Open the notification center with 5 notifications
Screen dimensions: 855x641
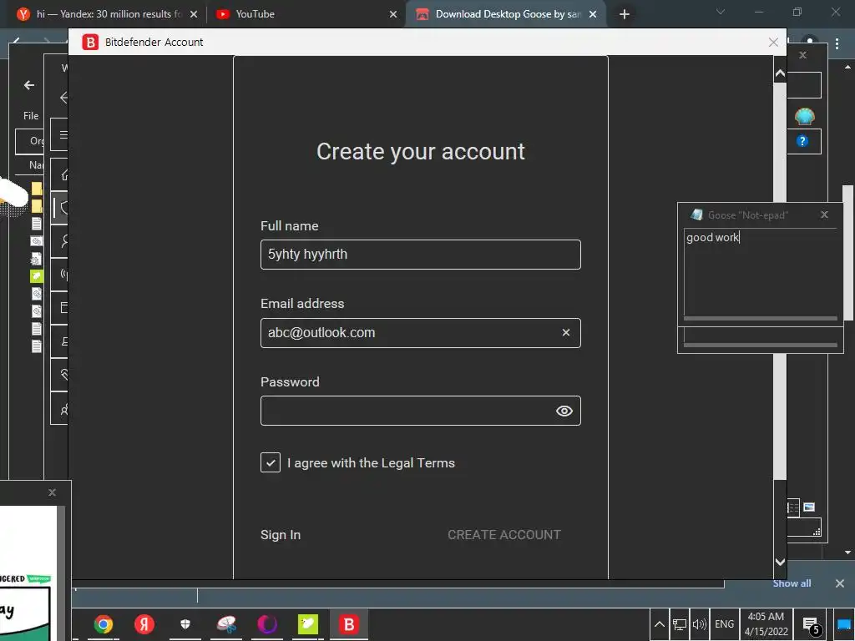[x=811, y=625]
